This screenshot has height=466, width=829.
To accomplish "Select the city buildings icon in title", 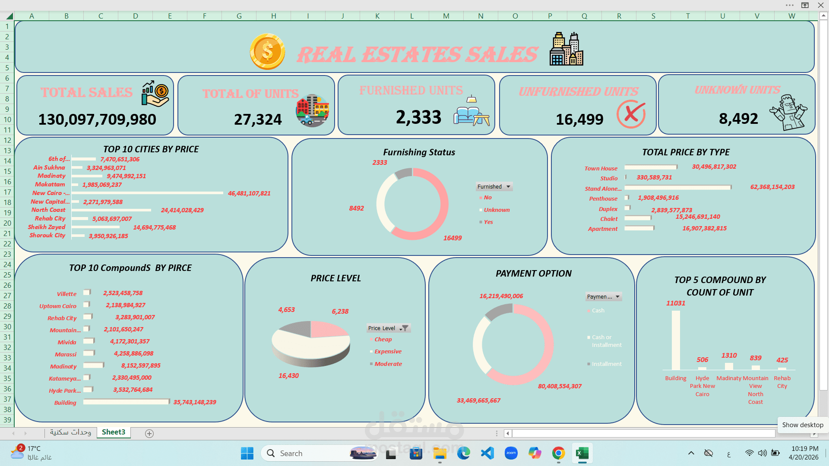I will point(566,49).
